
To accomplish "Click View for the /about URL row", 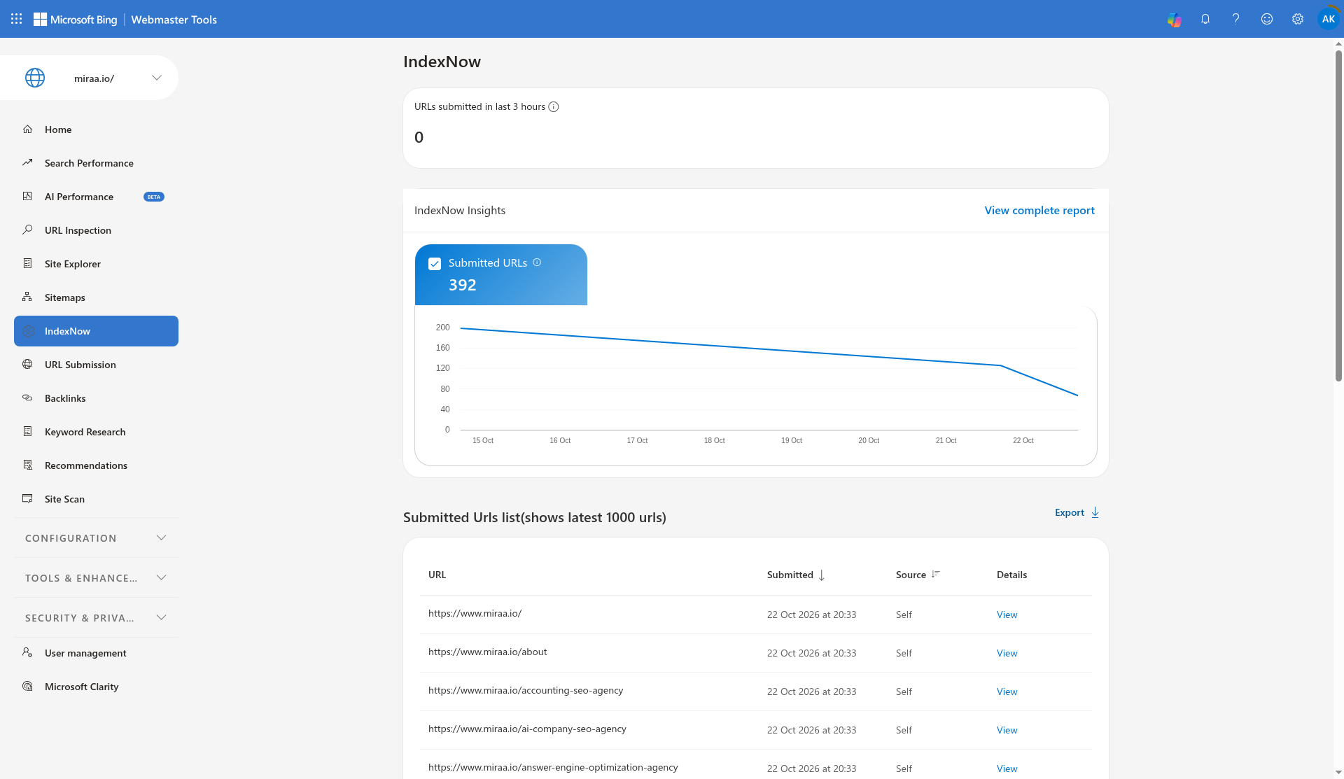I will point(1007,653).
